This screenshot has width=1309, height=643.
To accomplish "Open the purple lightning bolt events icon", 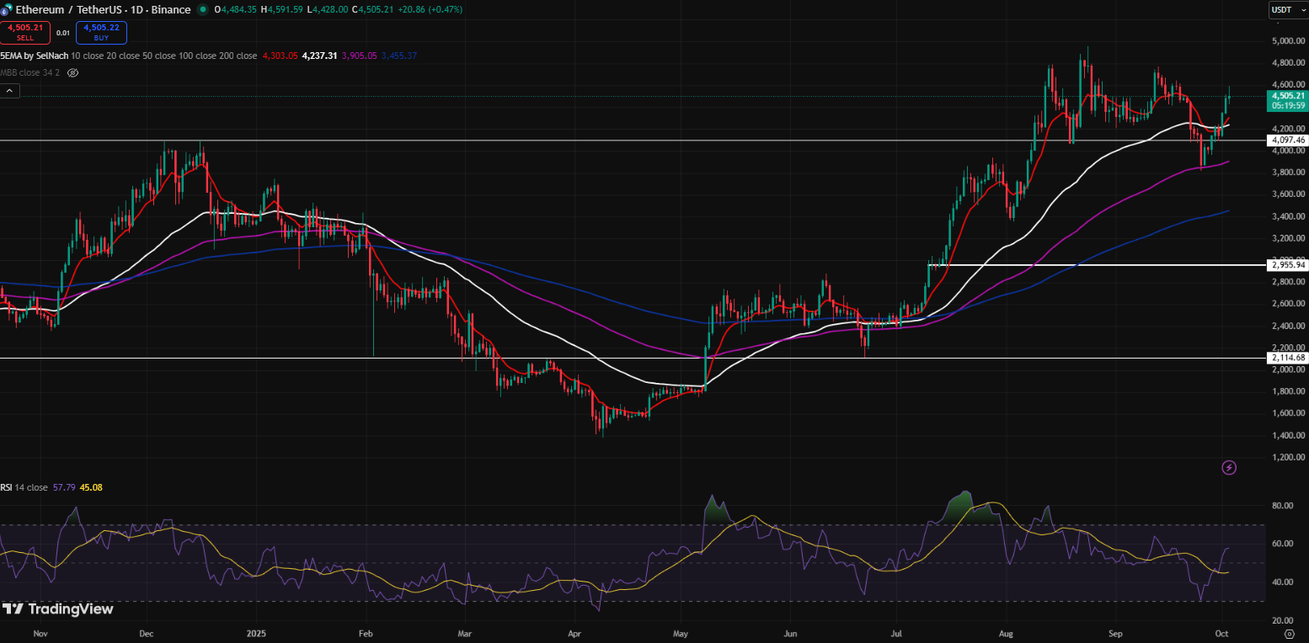I will [1228, 467].
